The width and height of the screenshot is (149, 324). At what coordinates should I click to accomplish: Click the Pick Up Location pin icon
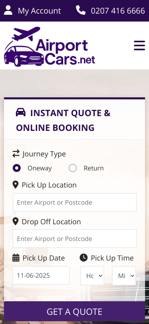click(x=15, y=185)
